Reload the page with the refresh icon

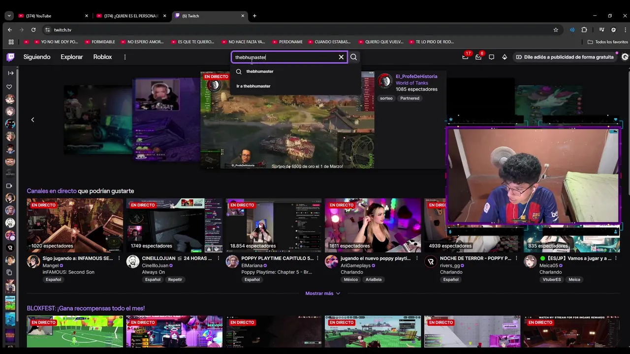[x=33, y=29]
